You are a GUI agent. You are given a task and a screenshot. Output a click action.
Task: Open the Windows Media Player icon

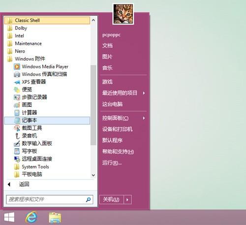click(x=17, y=66)
